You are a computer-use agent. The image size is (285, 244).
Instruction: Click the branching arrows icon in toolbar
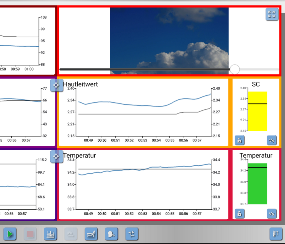click(x=132, y=234)
